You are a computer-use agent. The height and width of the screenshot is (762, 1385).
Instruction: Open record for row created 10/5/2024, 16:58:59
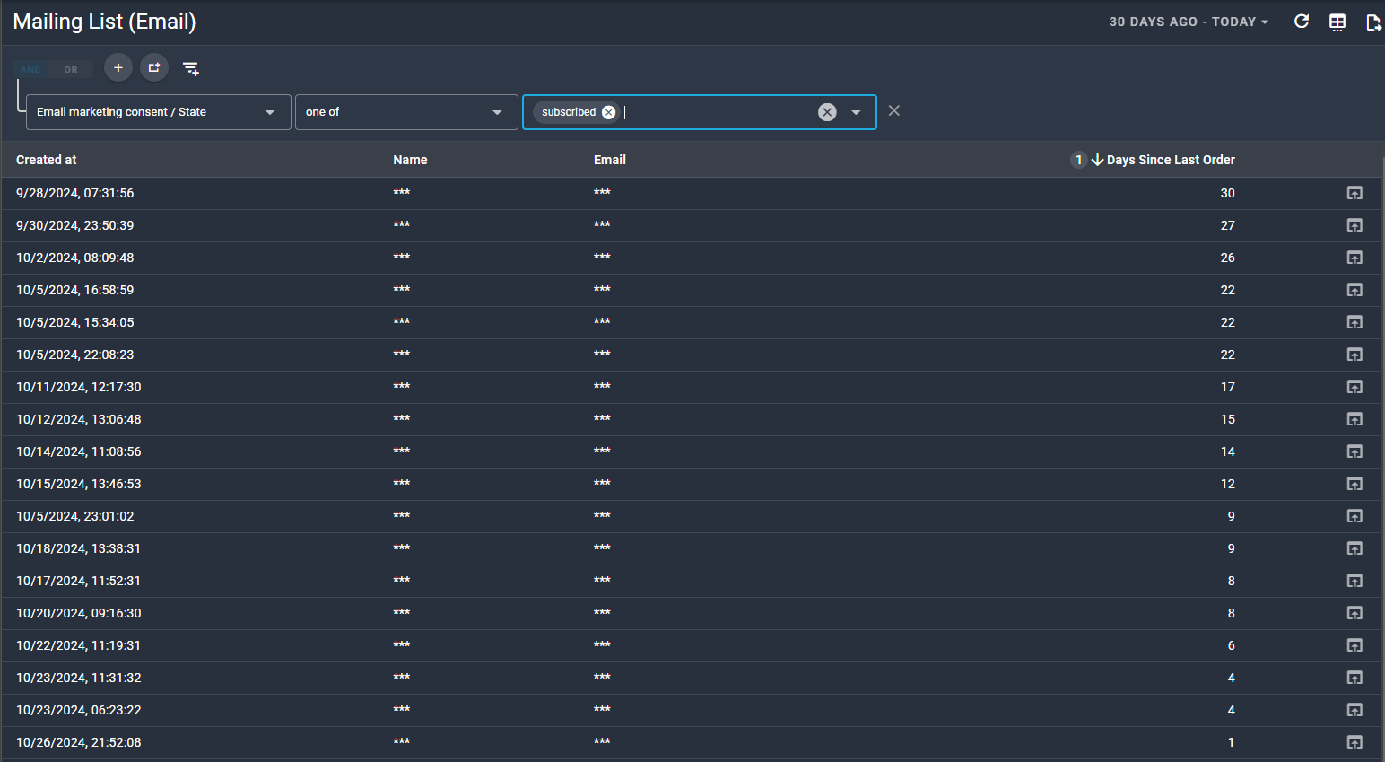pos(1355,290)
